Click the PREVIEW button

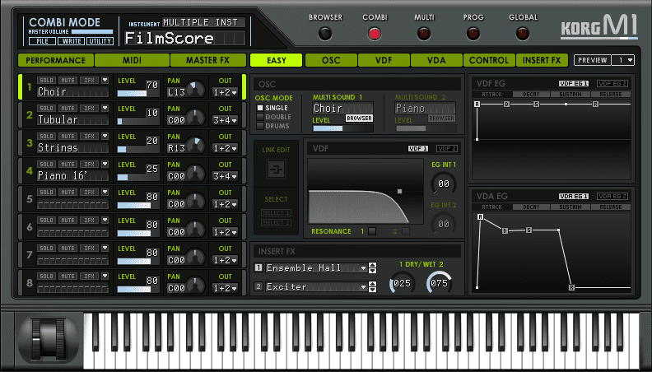coord(593,60)
